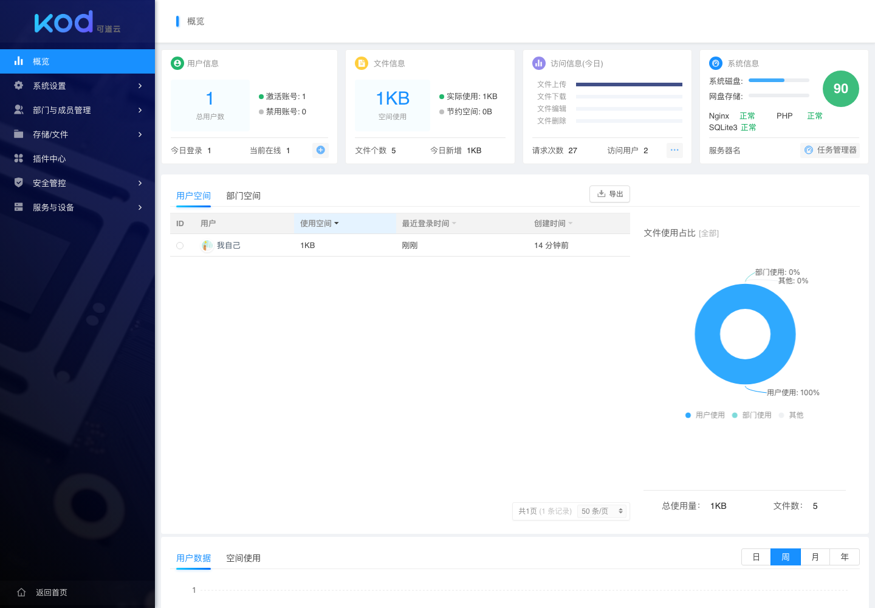This screenshot has width=875, height=608.
Task: Click the 文件上传 progress bar
Action: pos(629,85)
